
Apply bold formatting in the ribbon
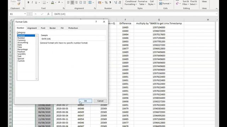click(28, 2)
